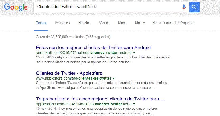
Task: Expand dropdown arrow next to andro4all.com URL
Action: (134, 53)
